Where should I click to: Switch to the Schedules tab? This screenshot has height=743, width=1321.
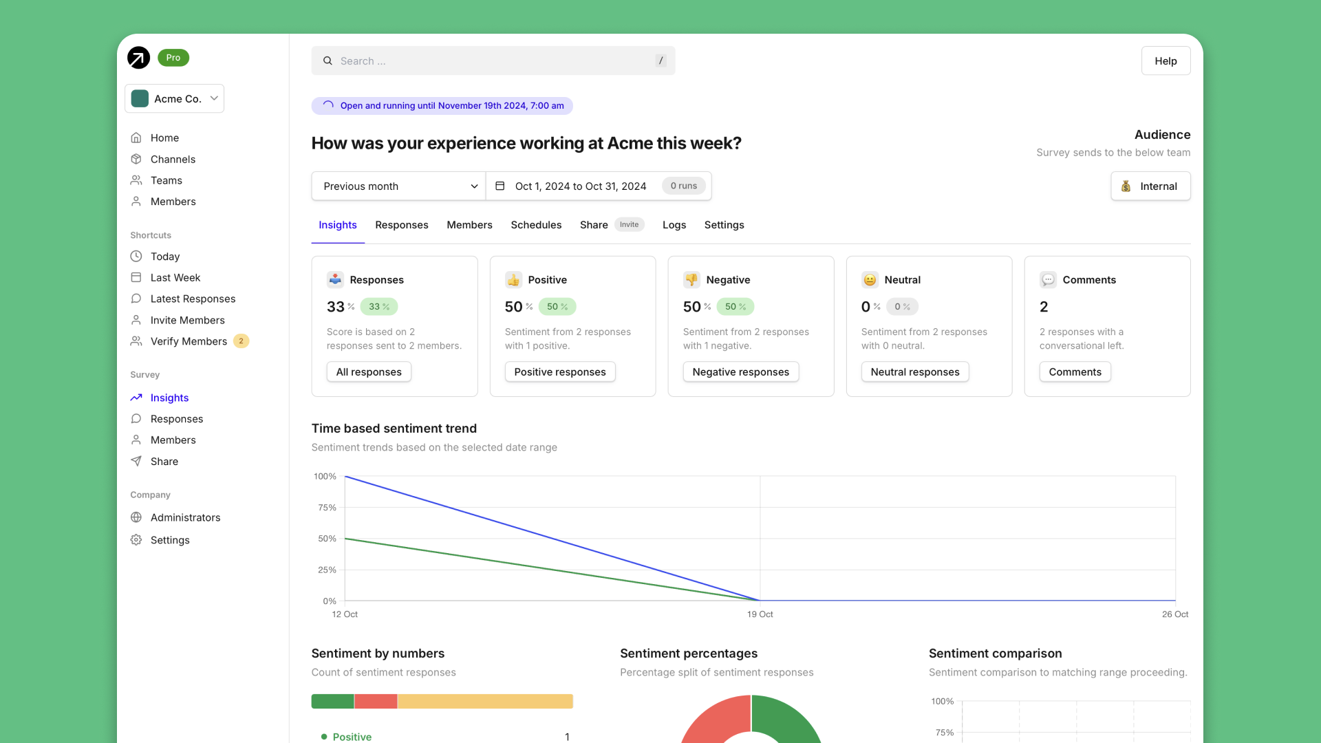tap(536, 225)
